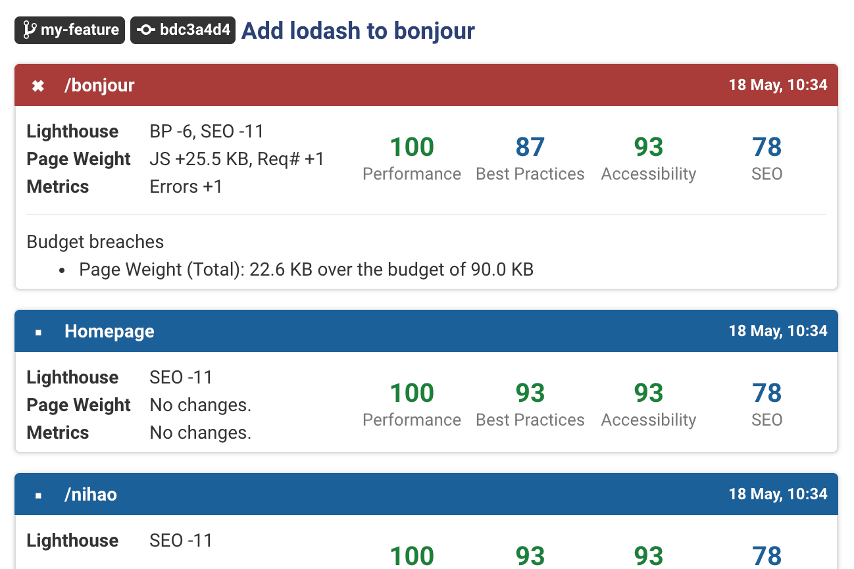The image size is (854, 569).
Task: Open the /bonjour page report header
Action: tap(99, 86)
